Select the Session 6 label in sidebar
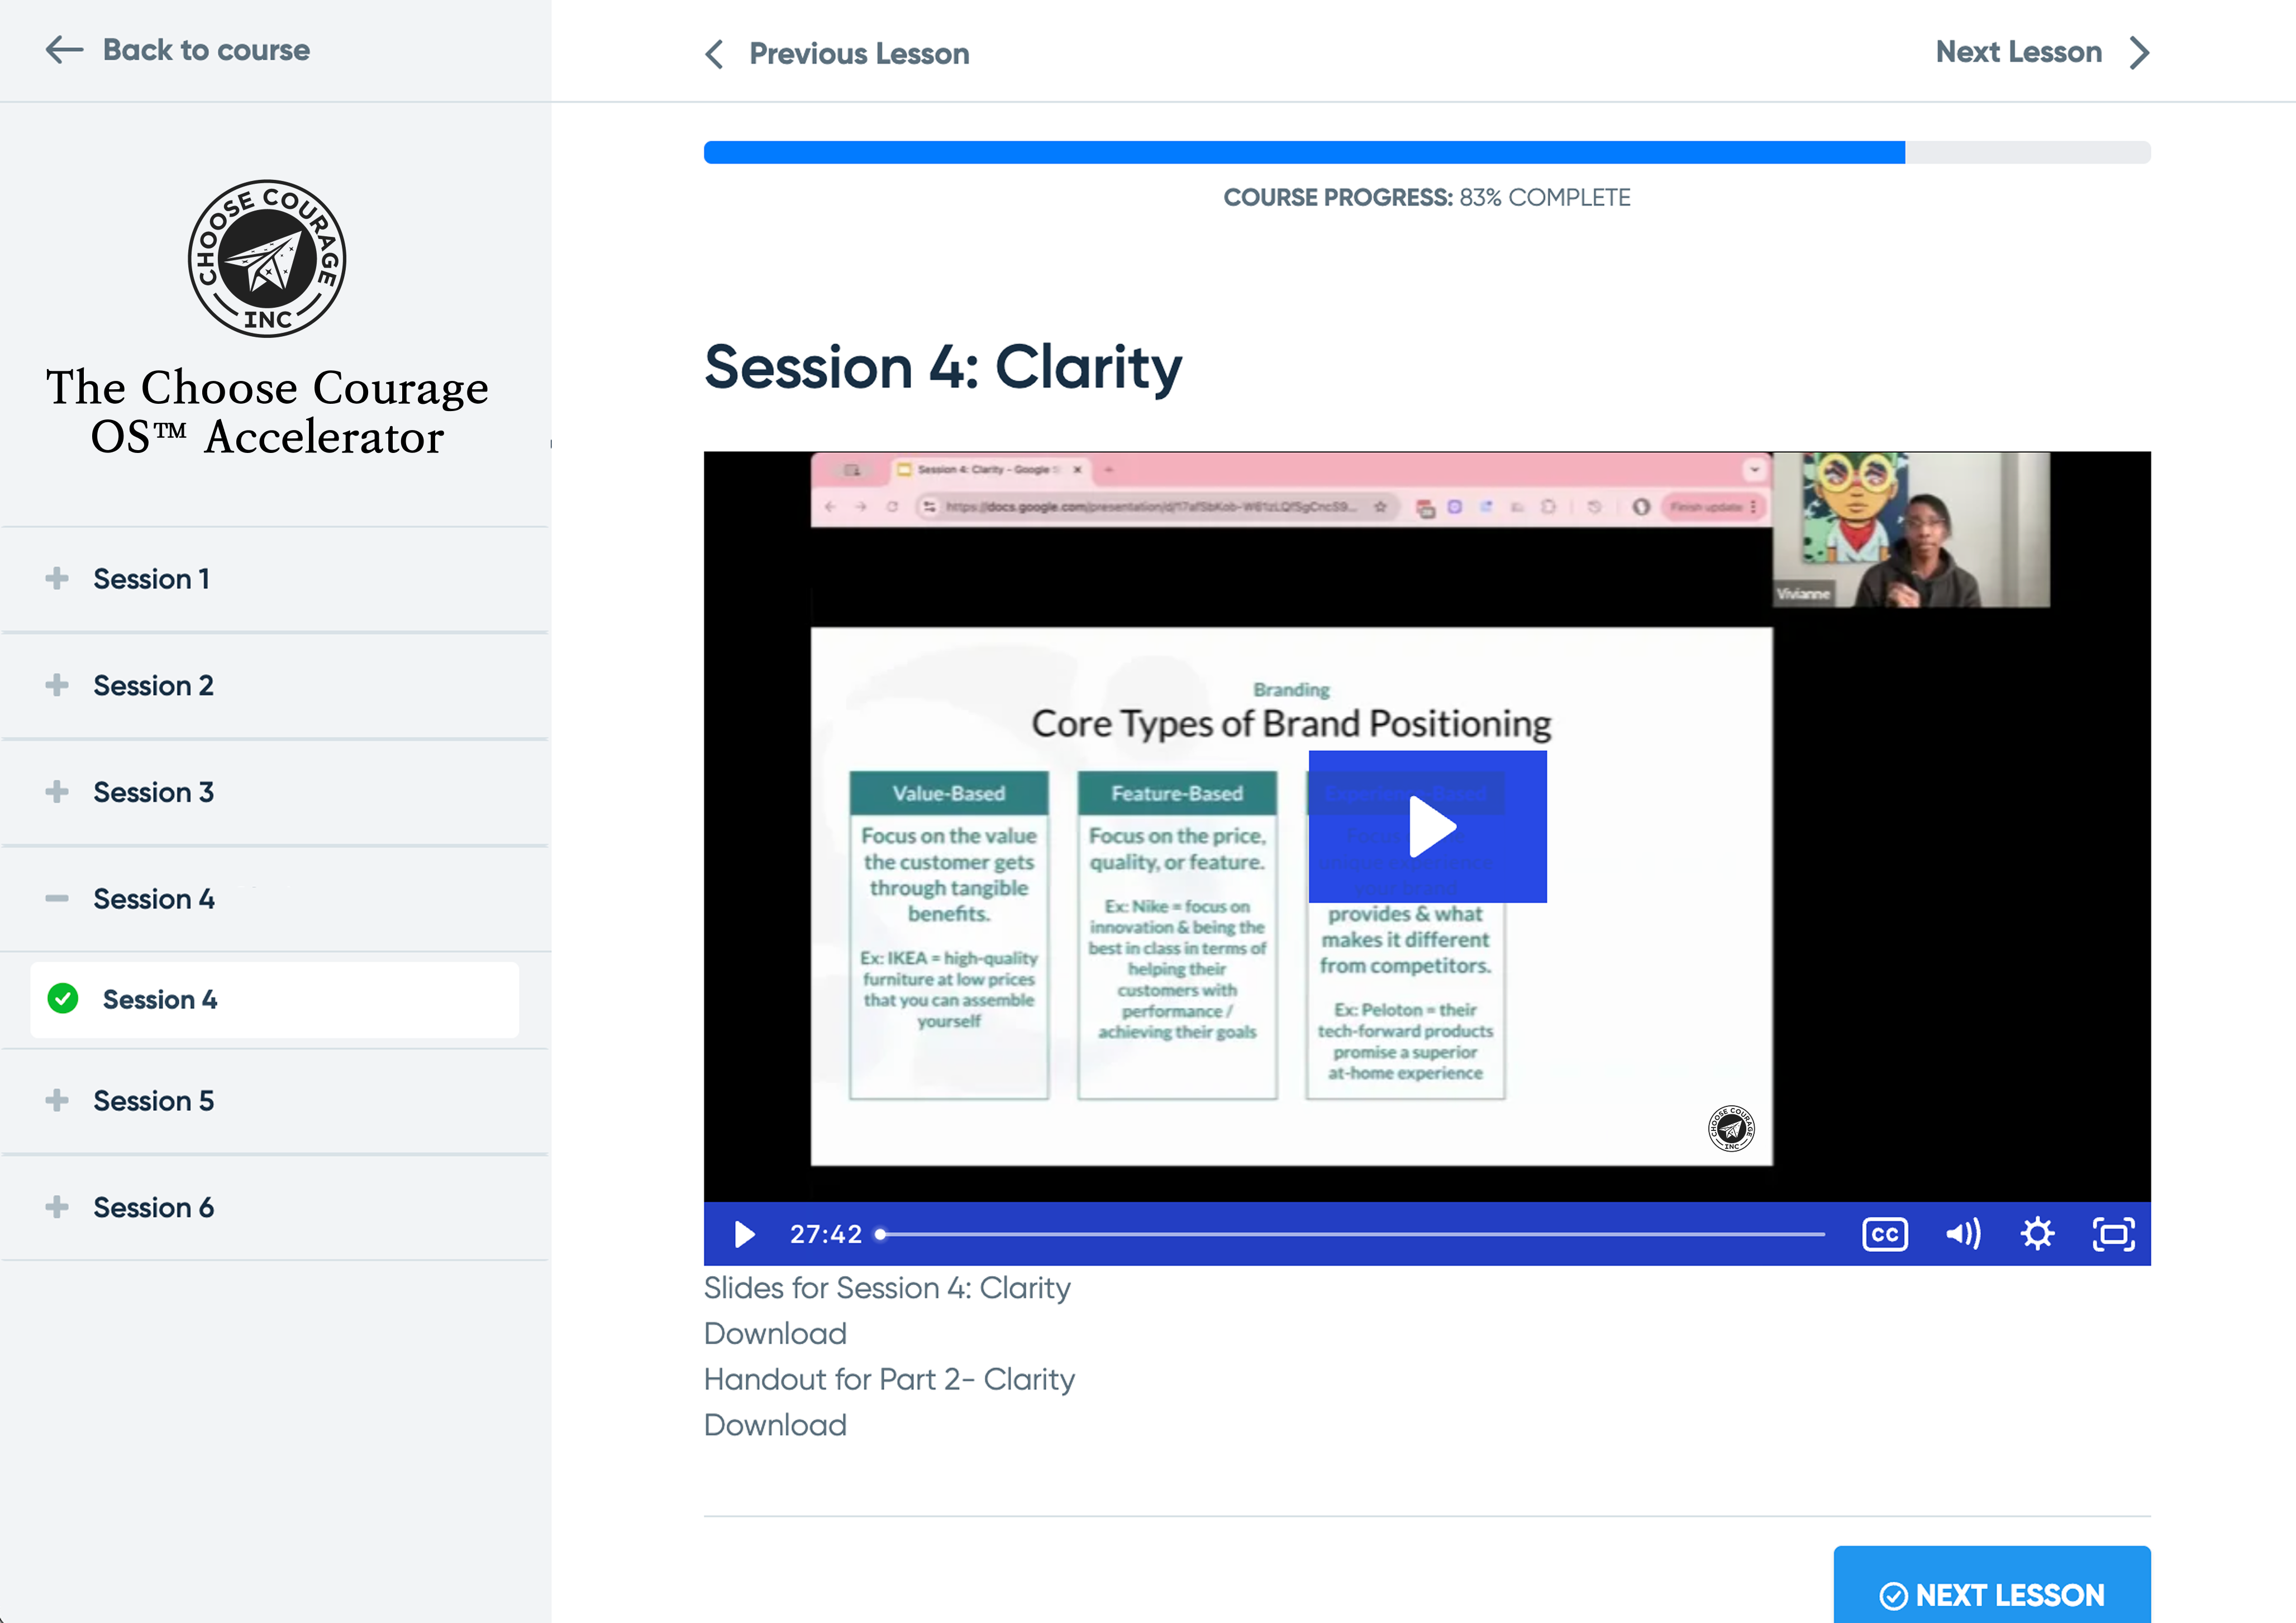Screen dimensions: 2296x1623 pos(153,1208)
